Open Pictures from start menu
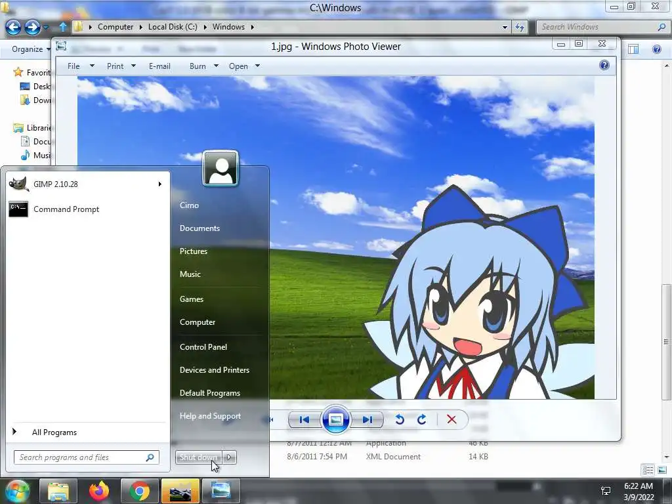 [x=194, y=251]
